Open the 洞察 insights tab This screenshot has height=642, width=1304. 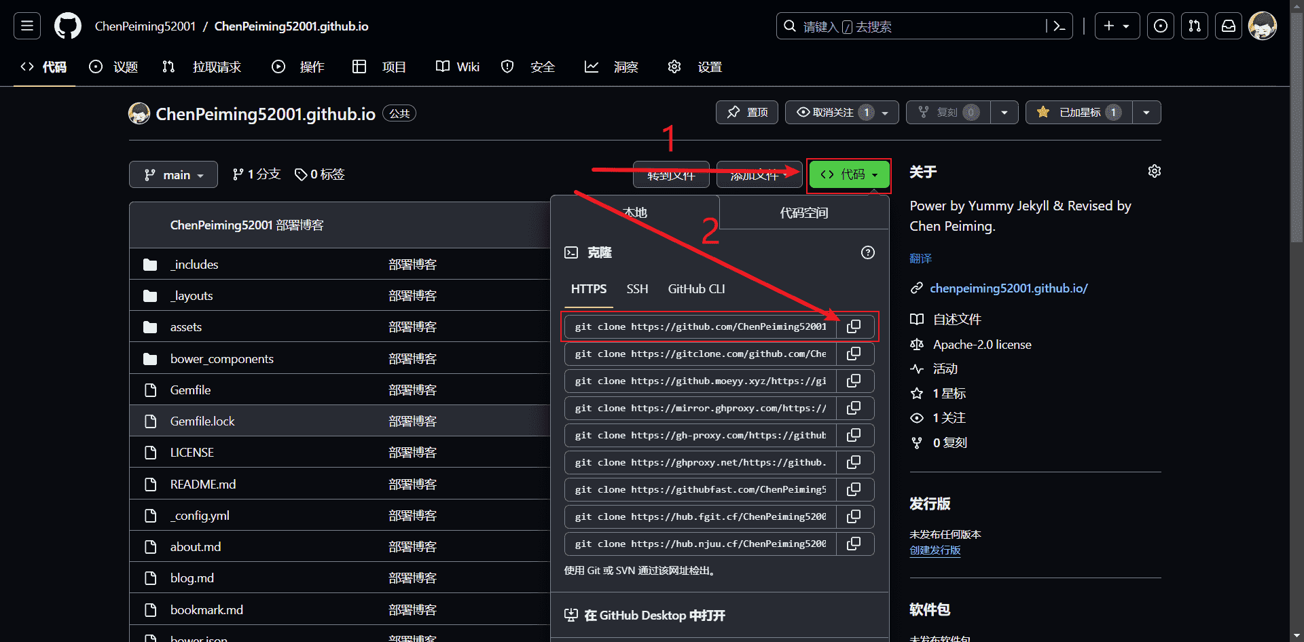pos(611,67)
